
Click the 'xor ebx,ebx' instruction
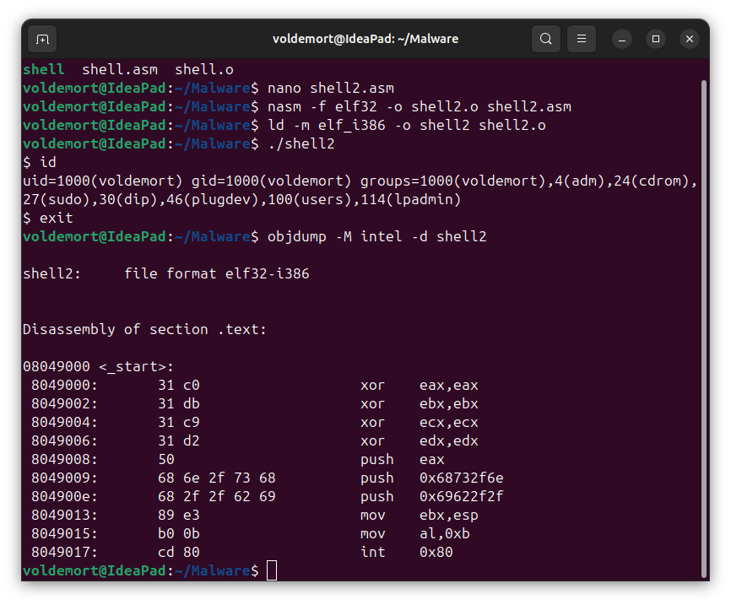tap(420, 403)
